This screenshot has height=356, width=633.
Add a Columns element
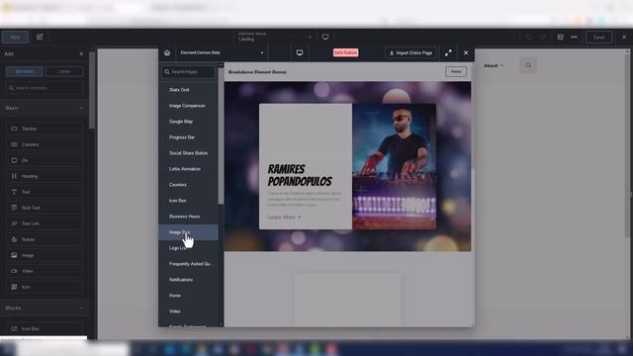(x=45, y=144)
